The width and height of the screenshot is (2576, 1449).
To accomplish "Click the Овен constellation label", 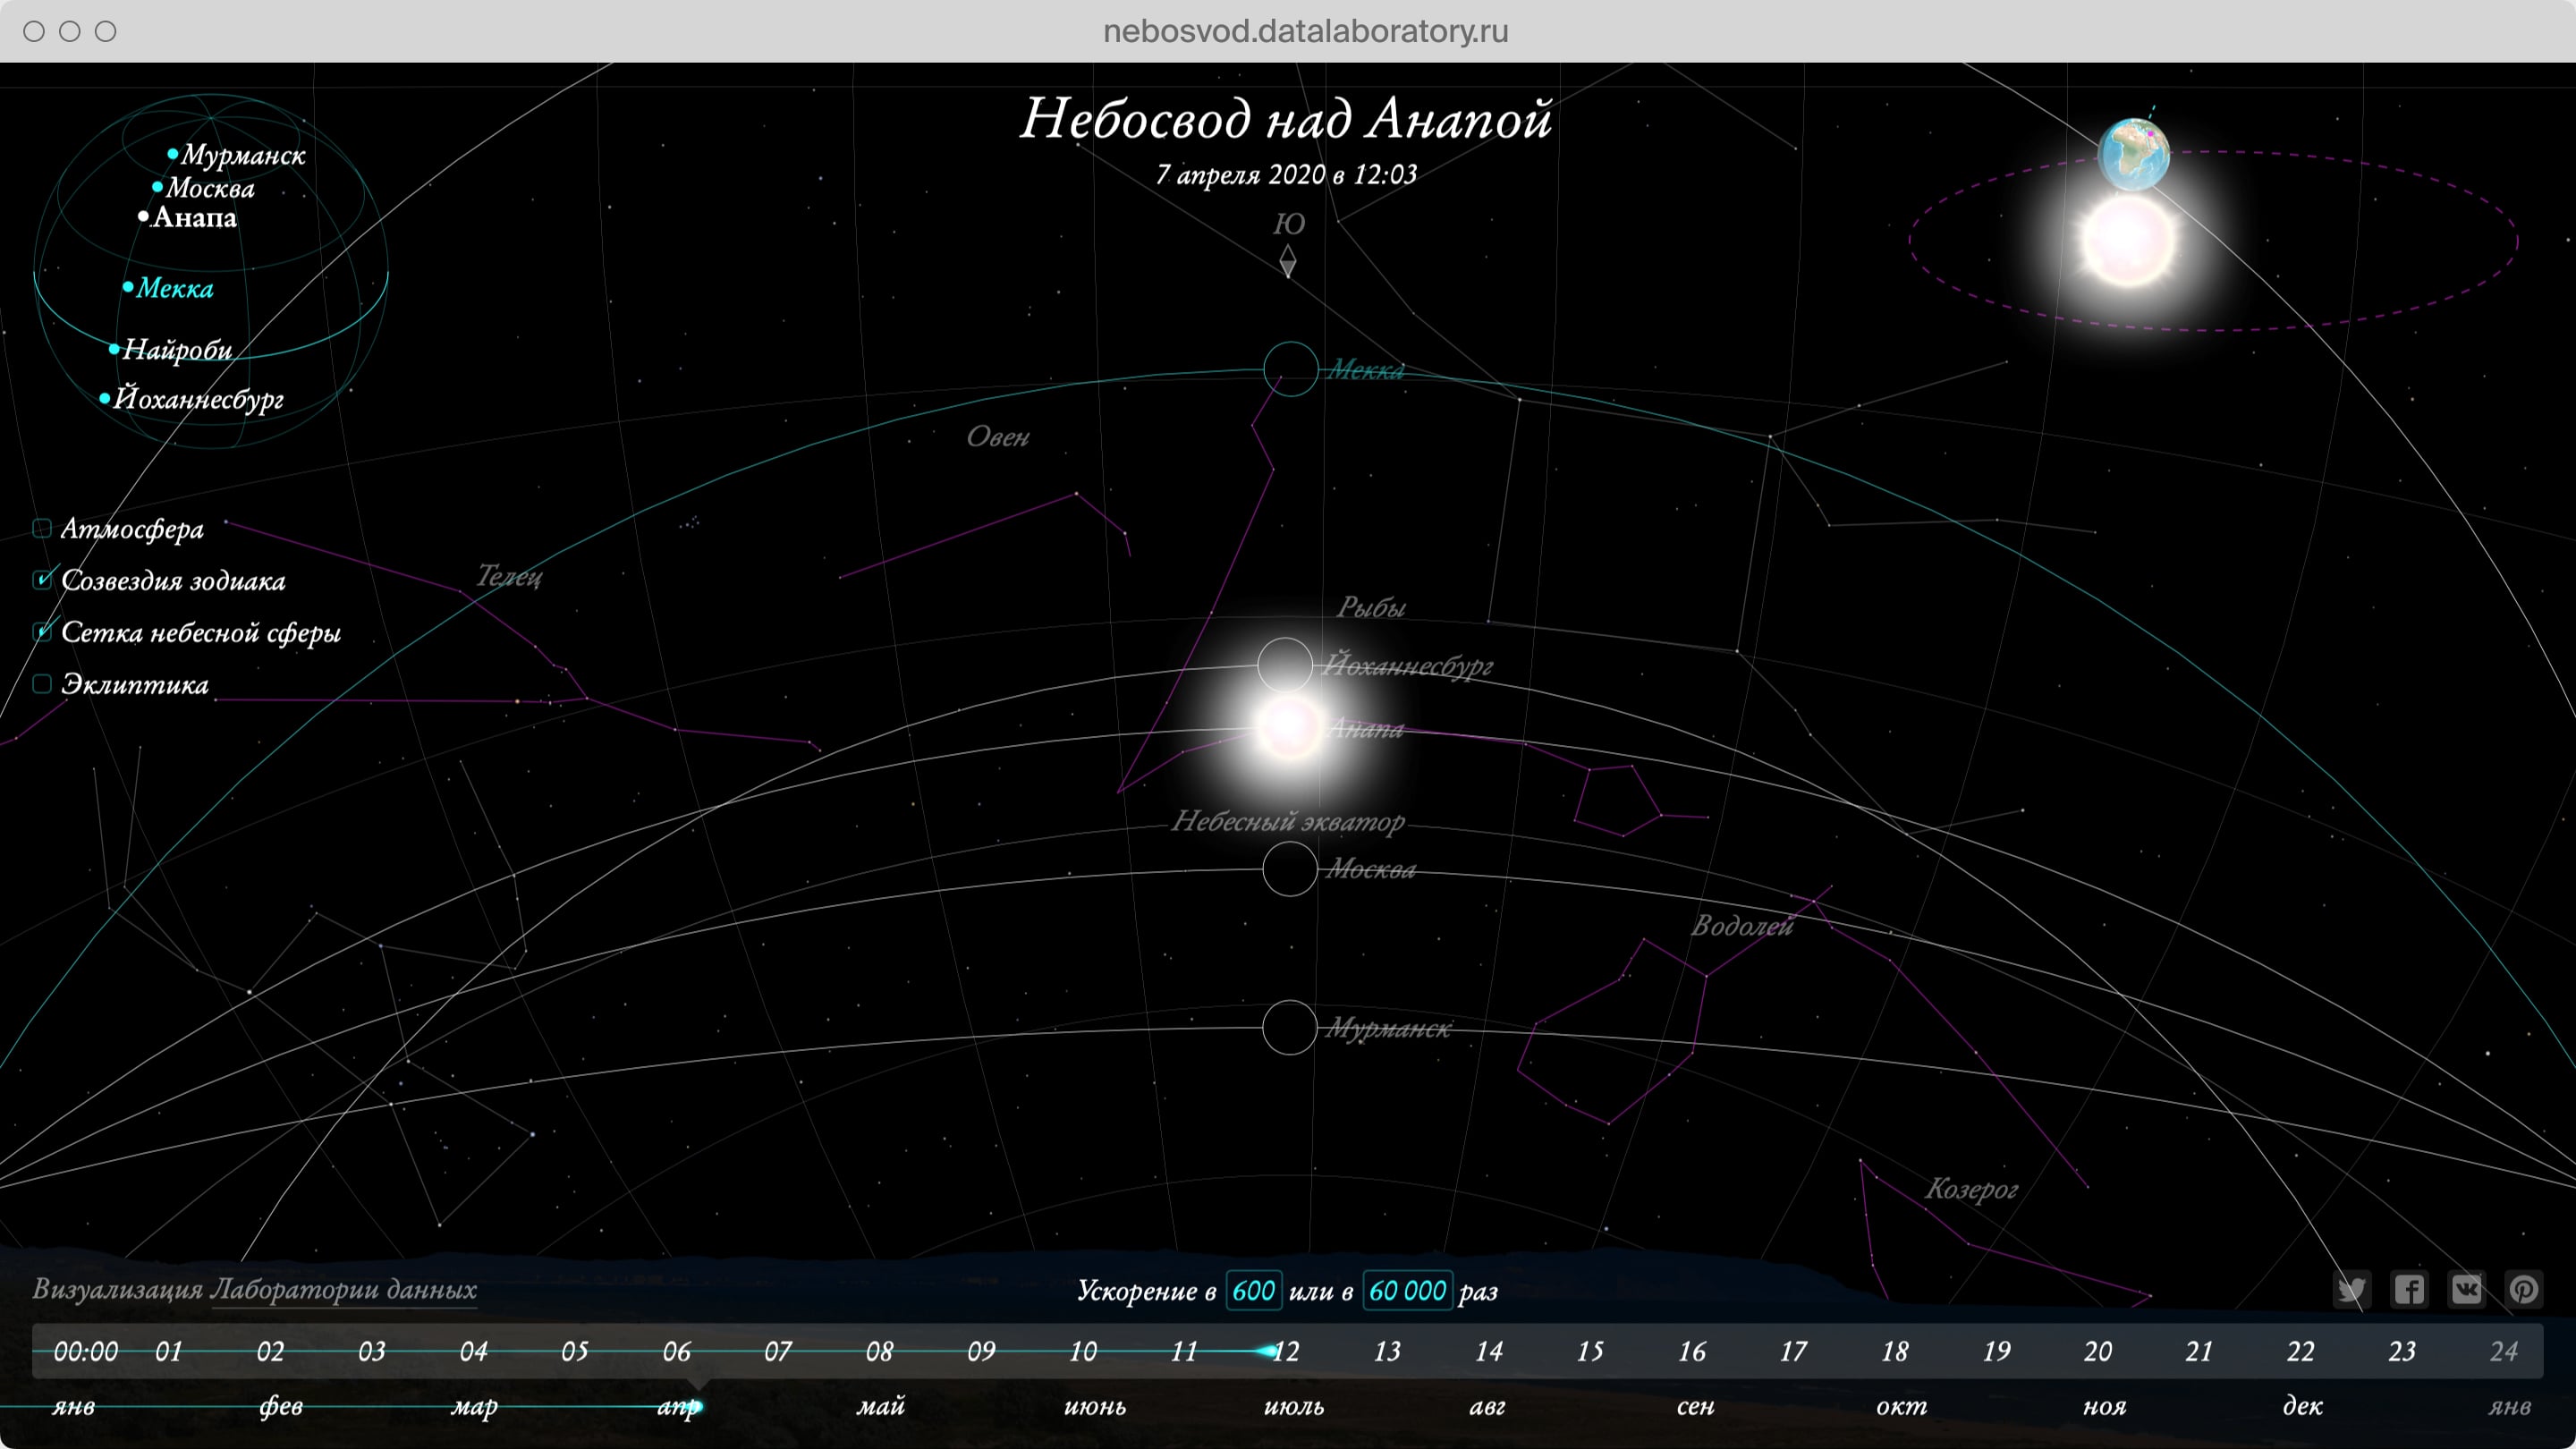I will 997,437.
